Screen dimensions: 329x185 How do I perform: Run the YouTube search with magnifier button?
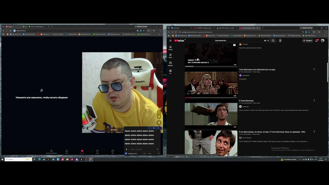tap(273, 41)
